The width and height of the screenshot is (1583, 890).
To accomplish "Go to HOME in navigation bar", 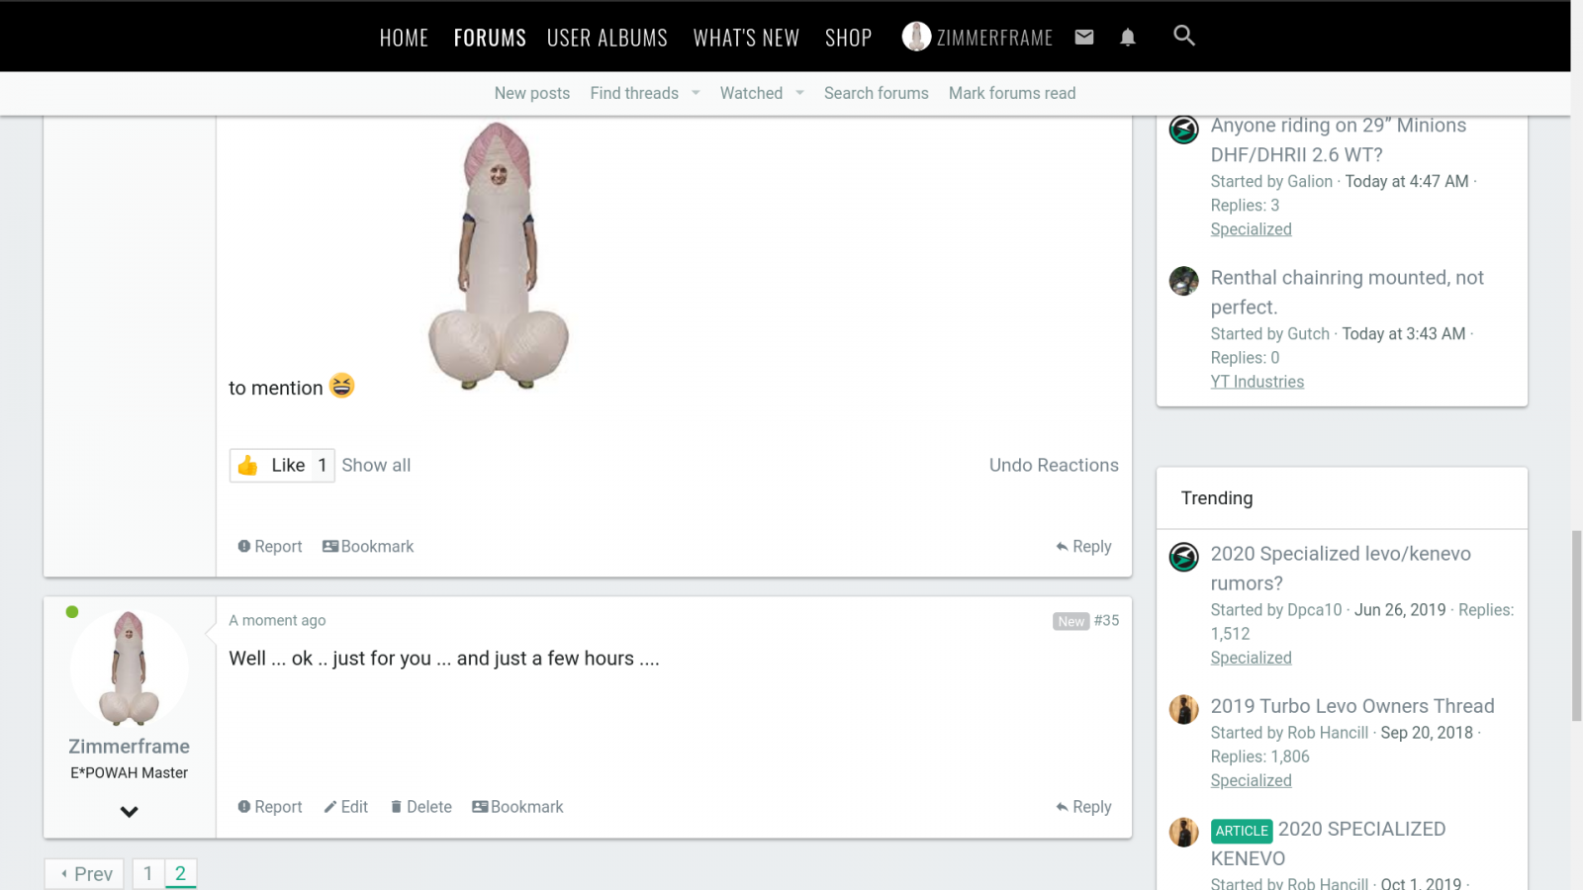I will tap(404, 38).
